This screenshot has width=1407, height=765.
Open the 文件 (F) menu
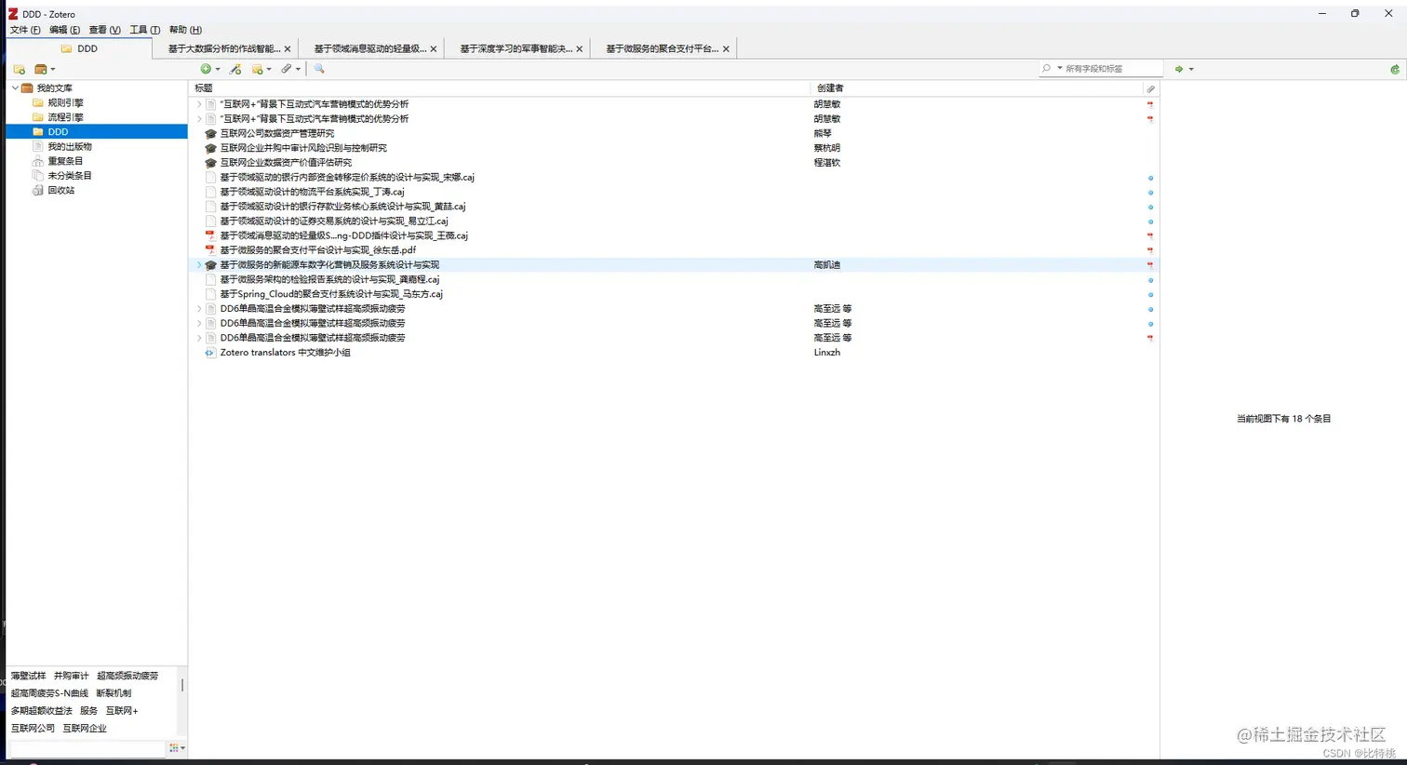25,30
